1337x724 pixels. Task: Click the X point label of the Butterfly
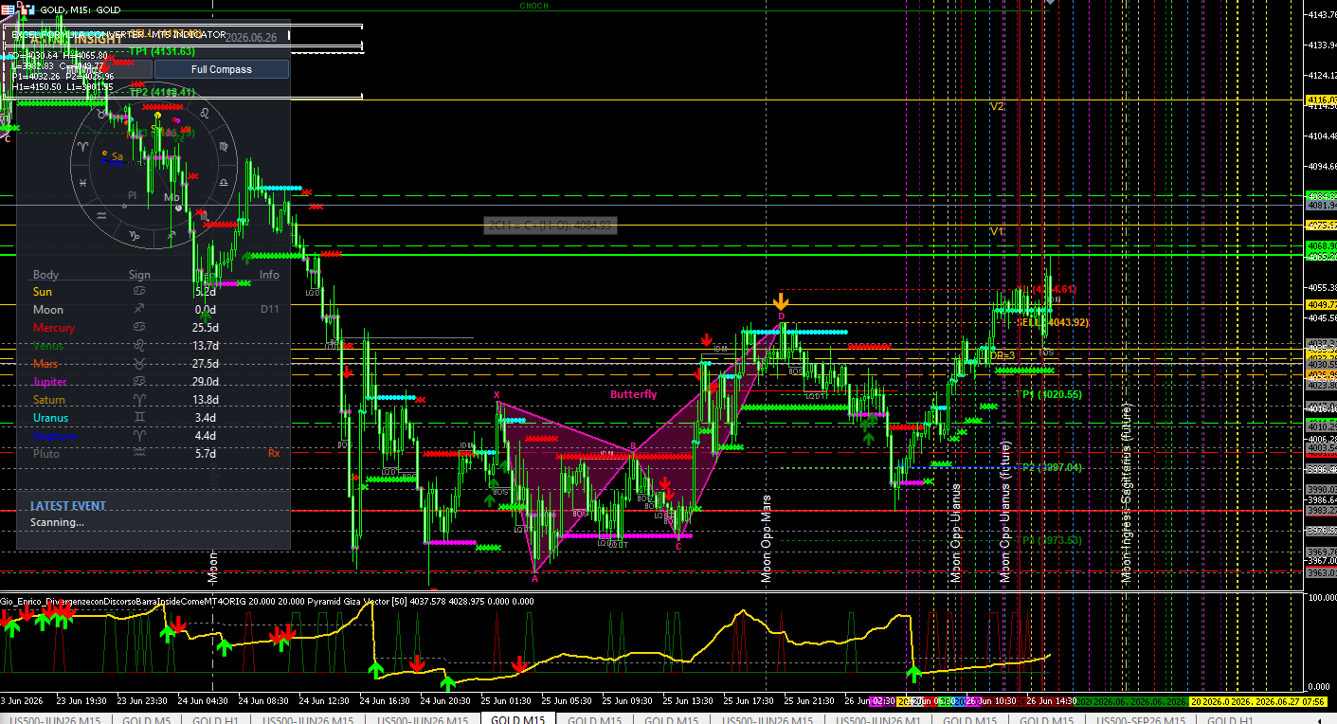pos(496,395)
